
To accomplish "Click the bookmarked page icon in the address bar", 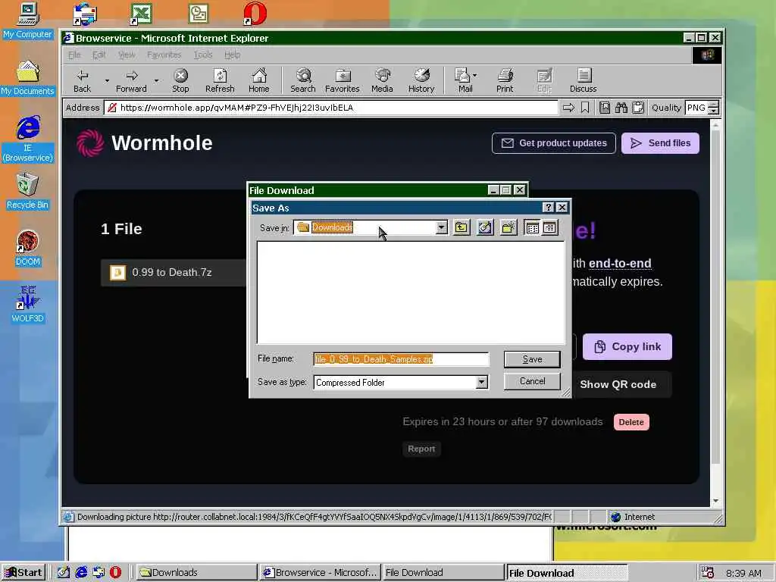I will click(604, 108).
